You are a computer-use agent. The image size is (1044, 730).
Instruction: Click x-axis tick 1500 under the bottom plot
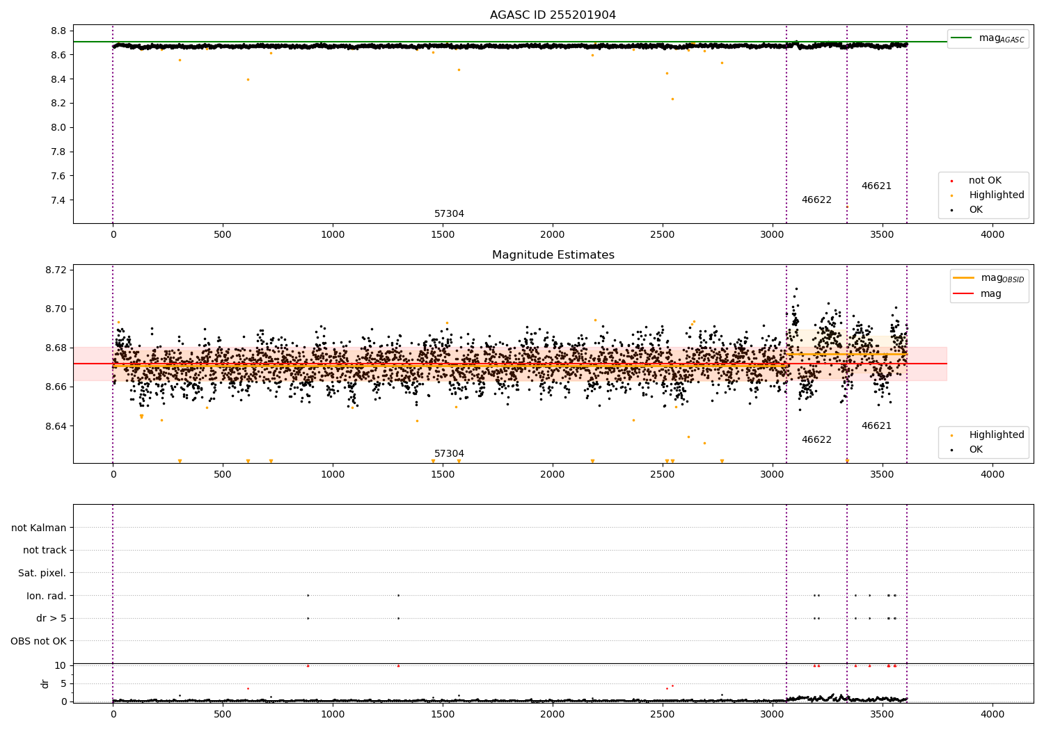click(x=443, y=714)
